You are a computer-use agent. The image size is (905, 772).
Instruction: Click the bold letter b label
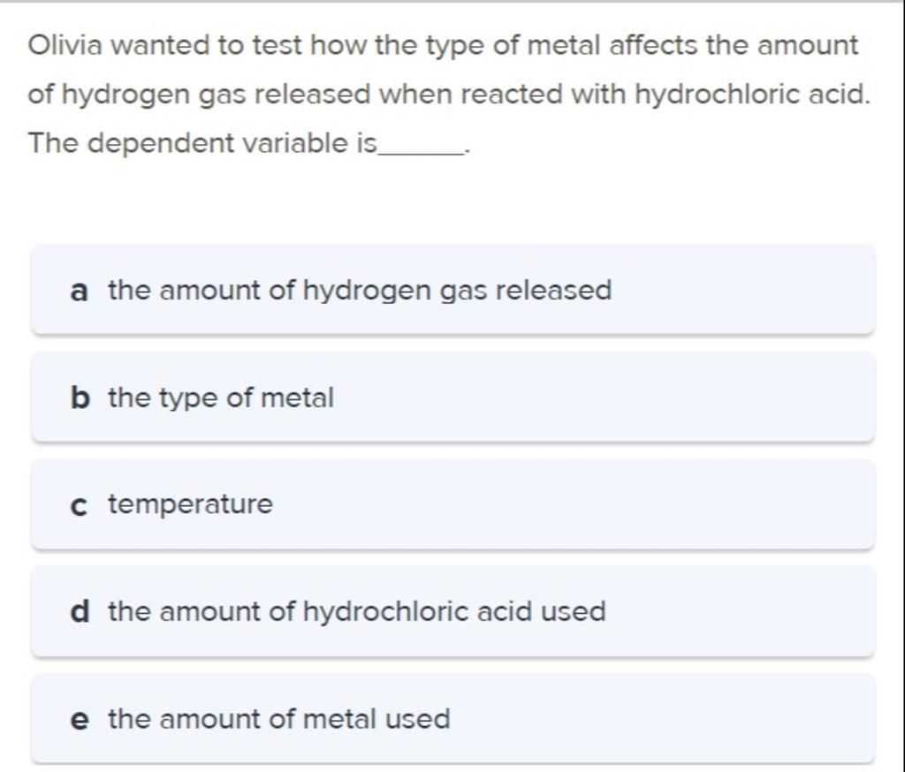pyautogui.click(x=80, y=398)
